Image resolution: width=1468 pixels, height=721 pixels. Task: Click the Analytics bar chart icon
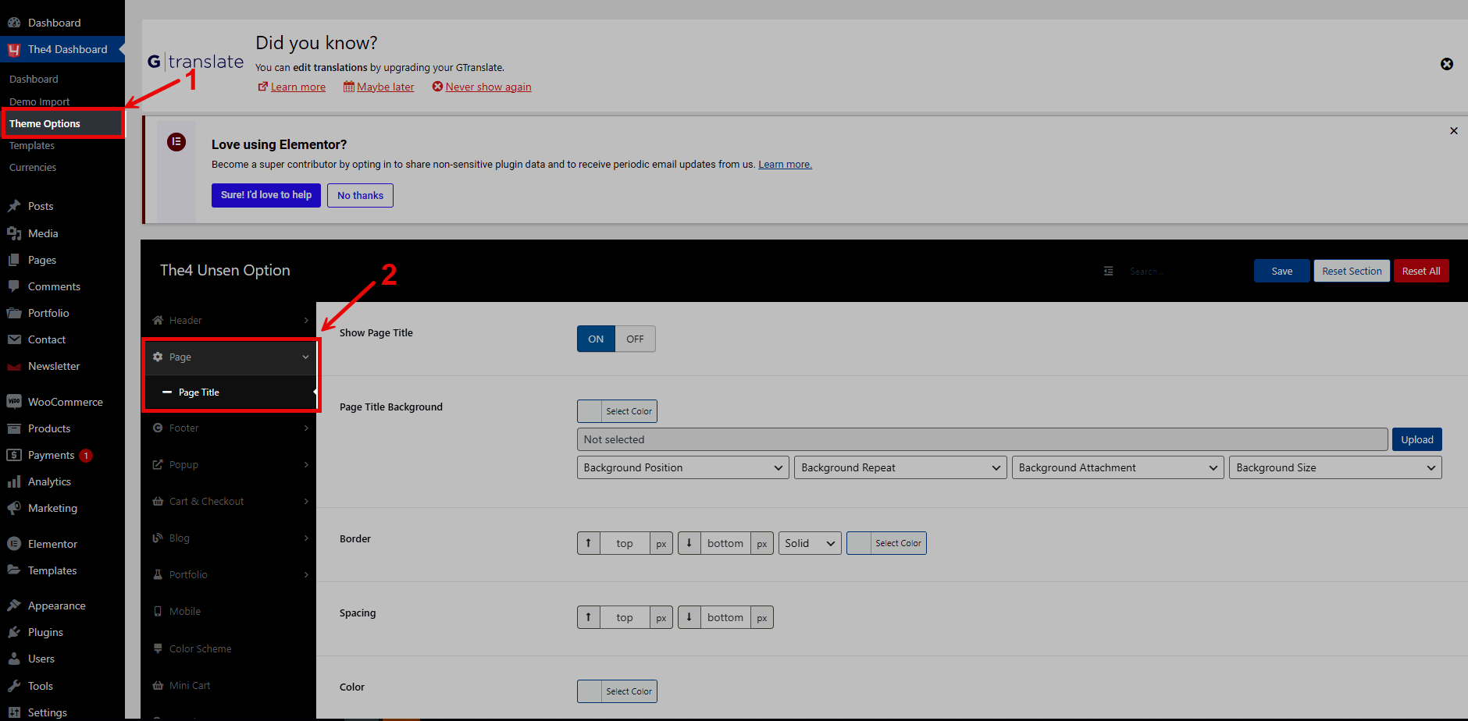[x=14, y=481]
